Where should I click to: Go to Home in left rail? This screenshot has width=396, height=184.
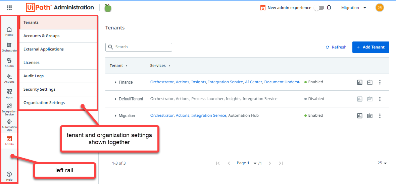tap(9, 31)
